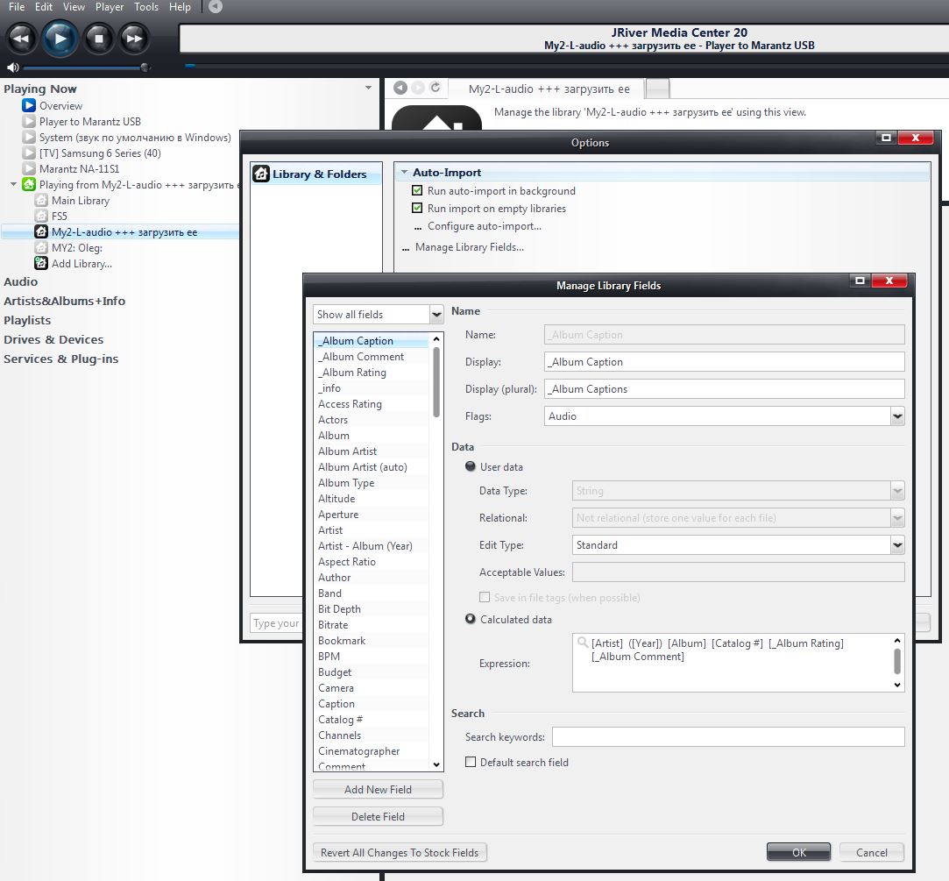This screenshot has width=949, height=881.
Task: Select the User data radio button
Action: click(471, 466)
